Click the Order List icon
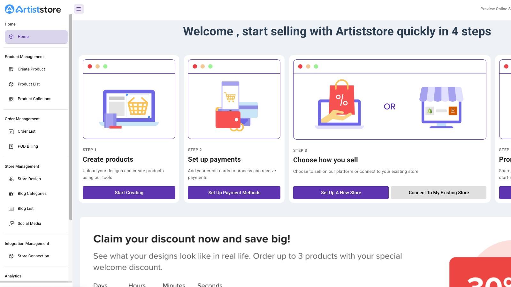 pyautogui.click(x=11, y=132)
